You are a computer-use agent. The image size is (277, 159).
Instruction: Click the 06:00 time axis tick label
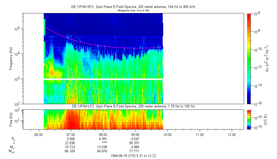[x=38, y=134]
